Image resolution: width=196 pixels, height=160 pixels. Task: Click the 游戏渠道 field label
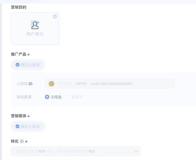(x=24, y=97)
